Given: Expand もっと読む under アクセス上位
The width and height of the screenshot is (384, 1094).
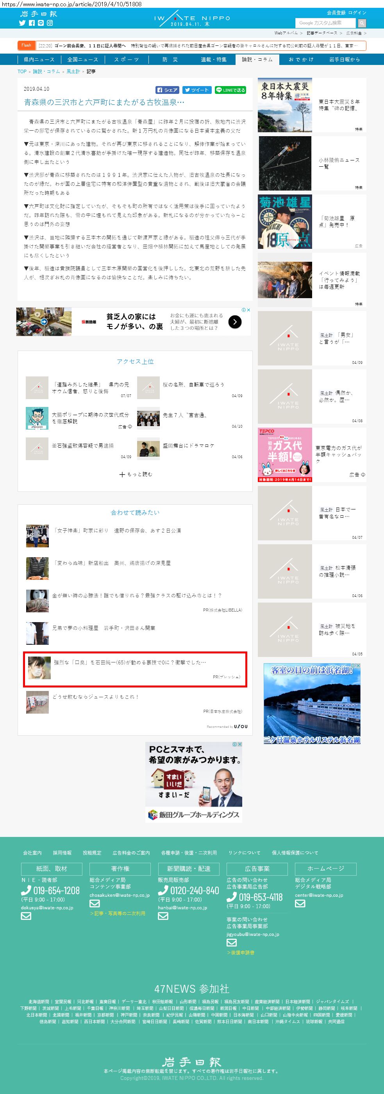Looking at the screenshot, I should point(136,474).
